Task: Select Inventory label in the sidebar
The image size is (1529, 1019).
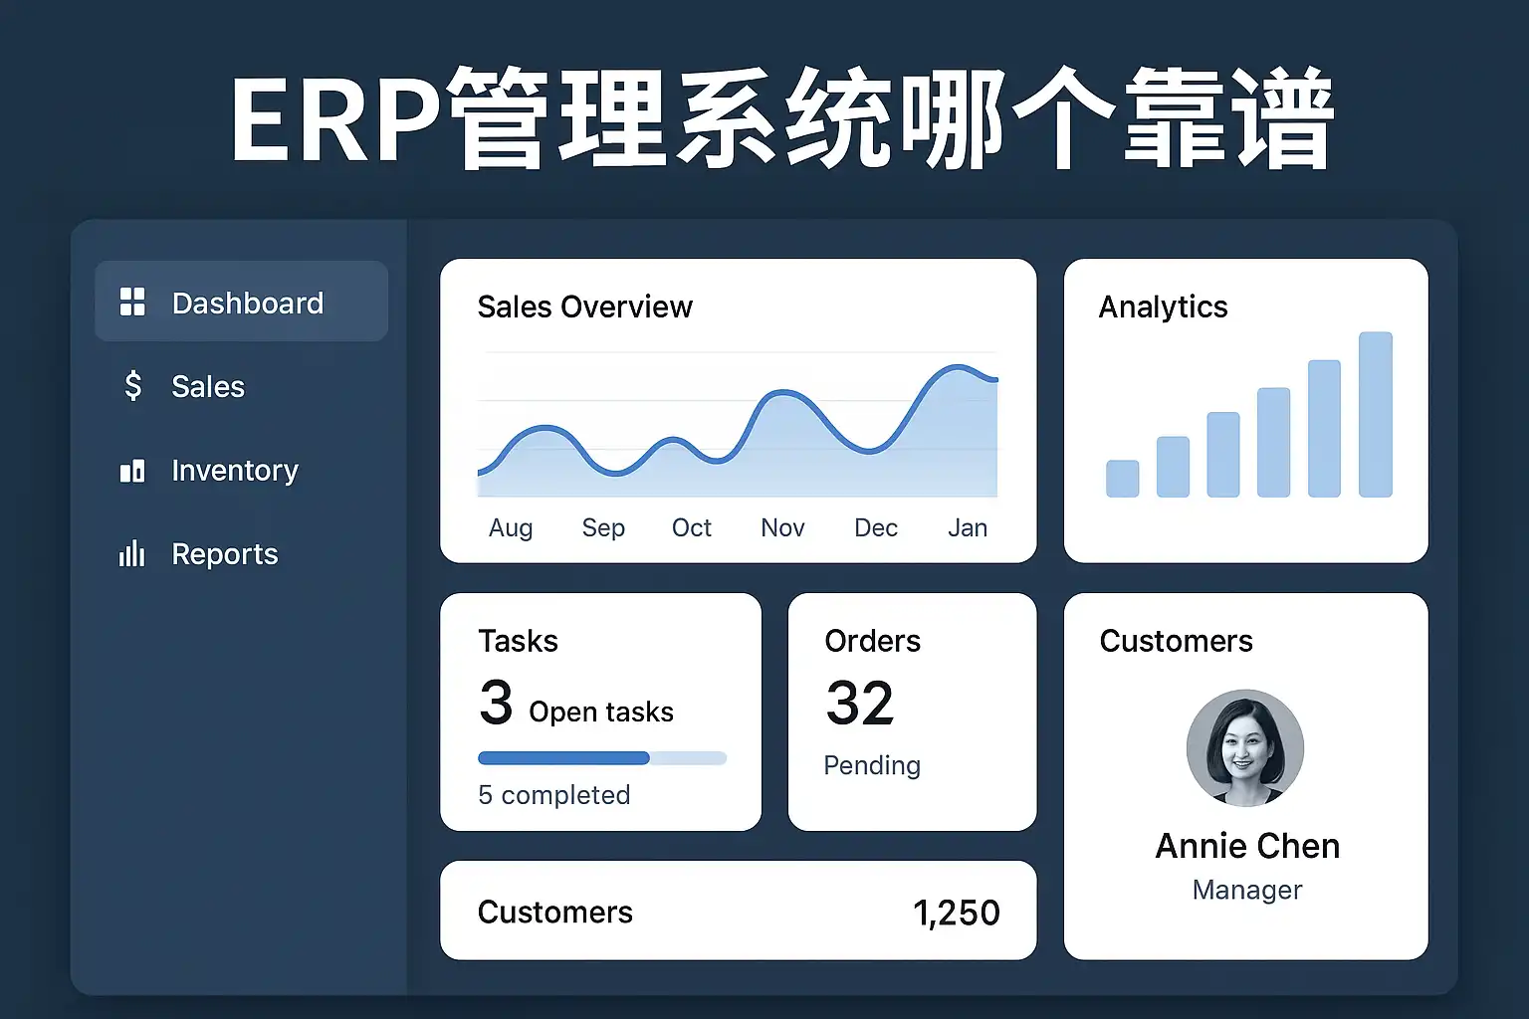Action: coord(235,470)
